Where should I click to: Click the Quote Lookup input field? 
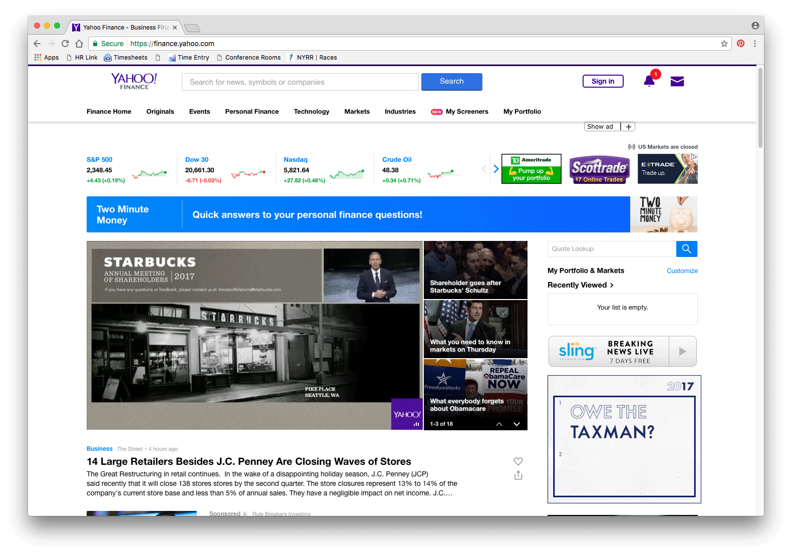(612, 249)
